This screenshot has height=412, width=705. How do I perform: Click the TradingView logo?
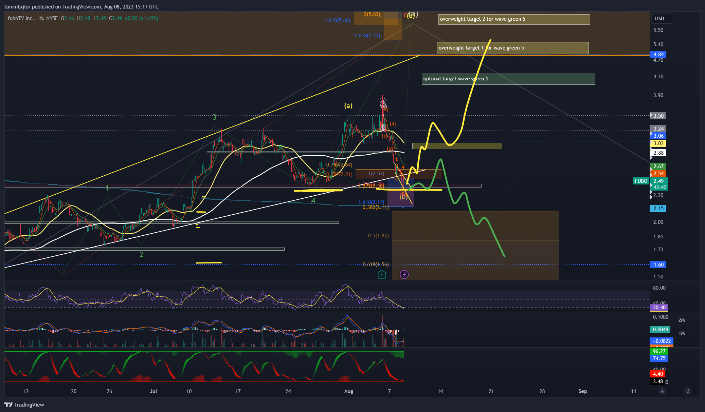coord(24,405)
